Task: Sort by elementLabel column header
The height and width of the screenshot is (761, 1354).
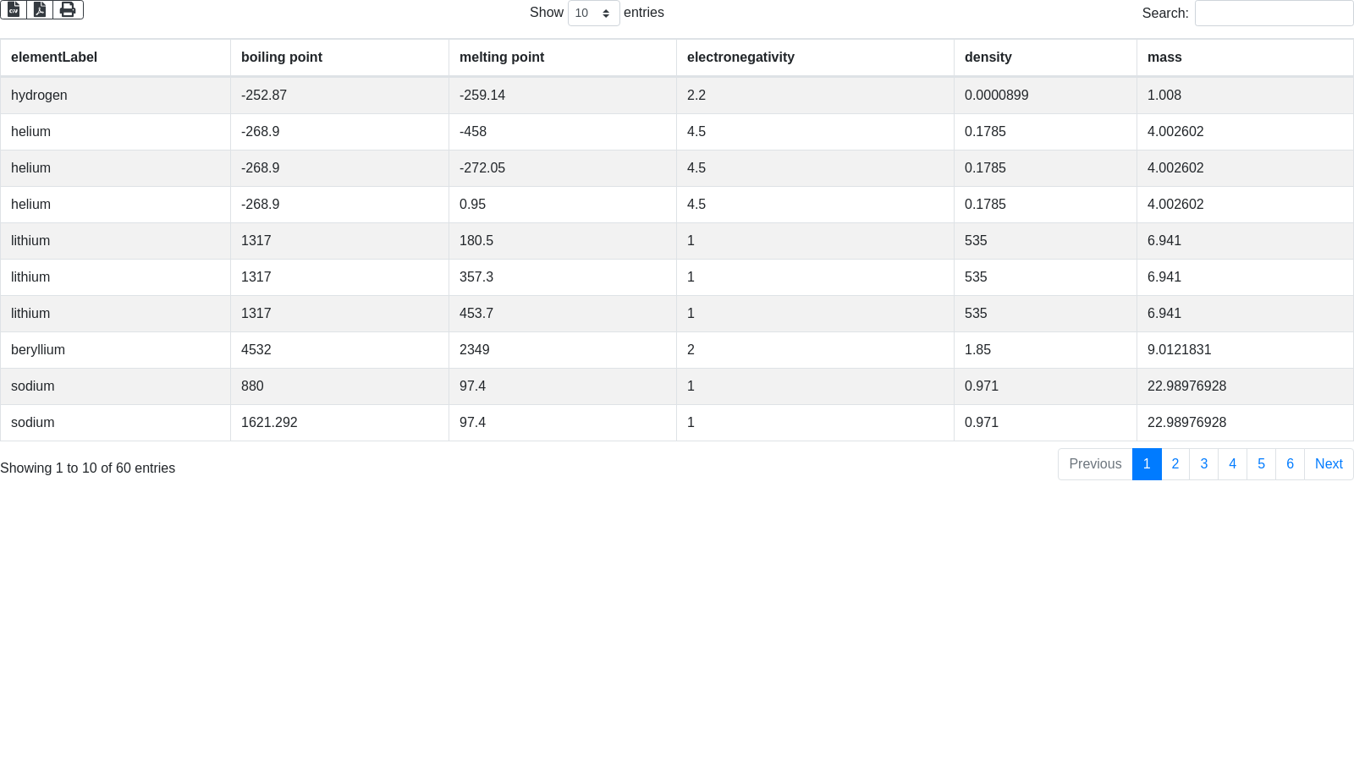Action: (54, 57)
